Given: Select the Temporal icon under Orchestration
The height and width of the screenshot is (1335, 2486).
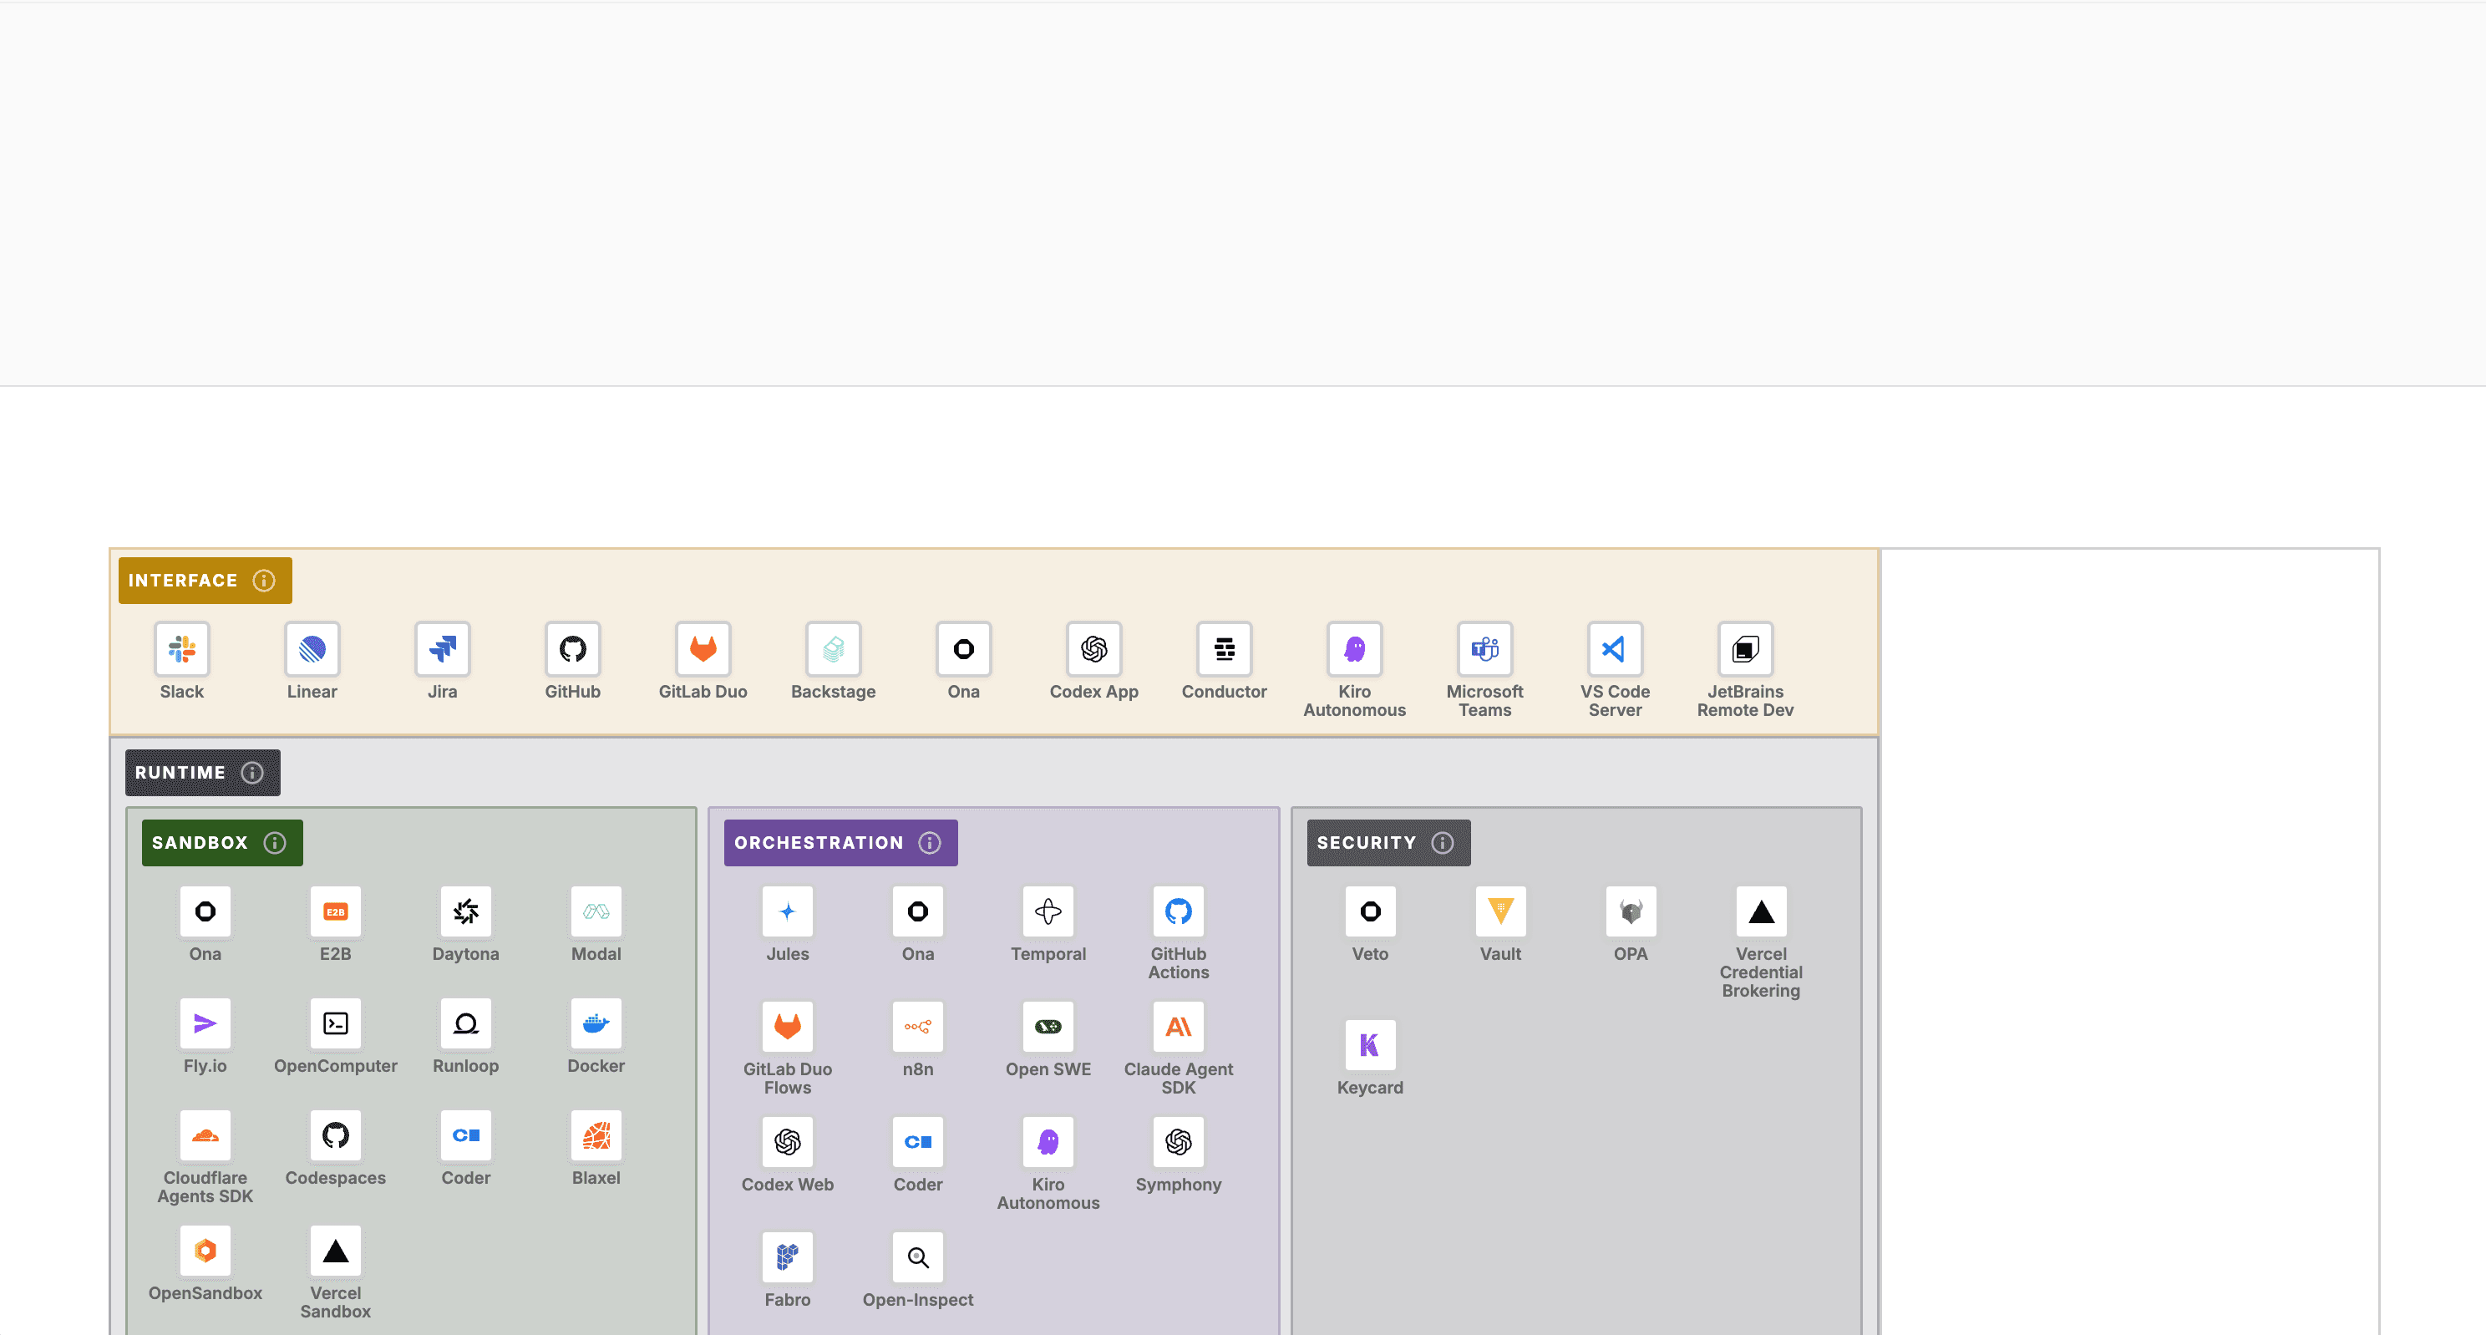Looking at the screenshot, I should (x=1048, y=912).
